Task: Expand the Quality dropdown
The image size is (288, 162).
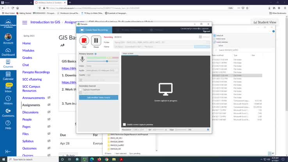Action: 102,75
